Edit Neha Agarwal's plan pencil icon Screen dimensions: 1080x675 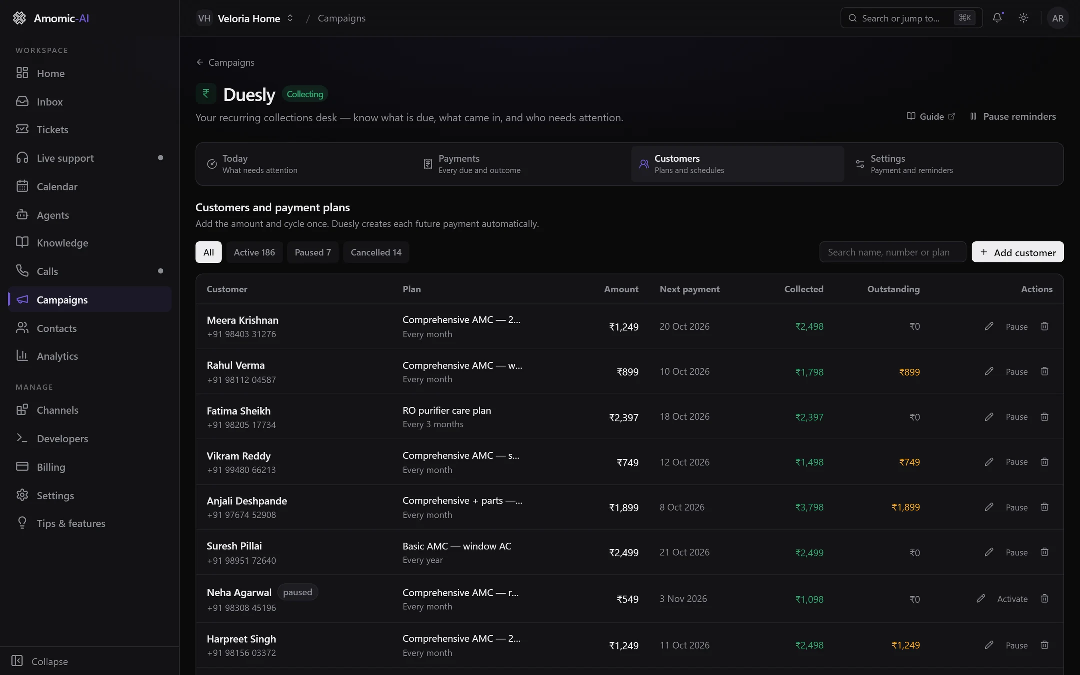click(981, 598)
